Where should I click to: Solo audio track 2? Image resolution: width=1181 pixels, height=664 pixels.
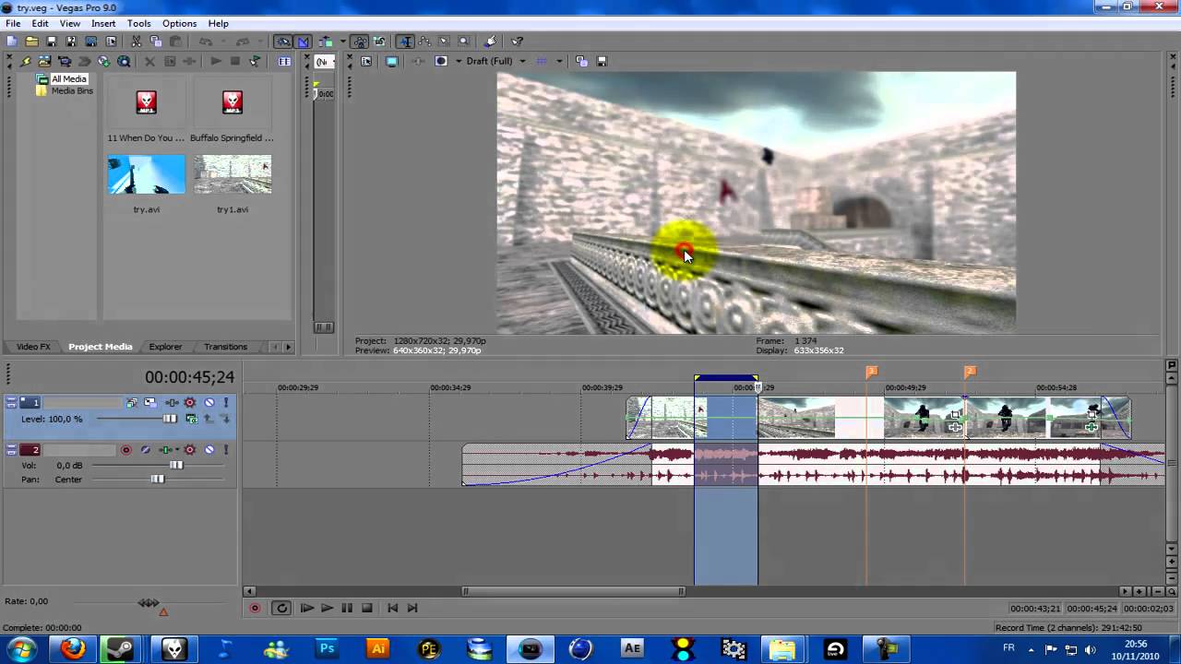[x=226, y=450]
